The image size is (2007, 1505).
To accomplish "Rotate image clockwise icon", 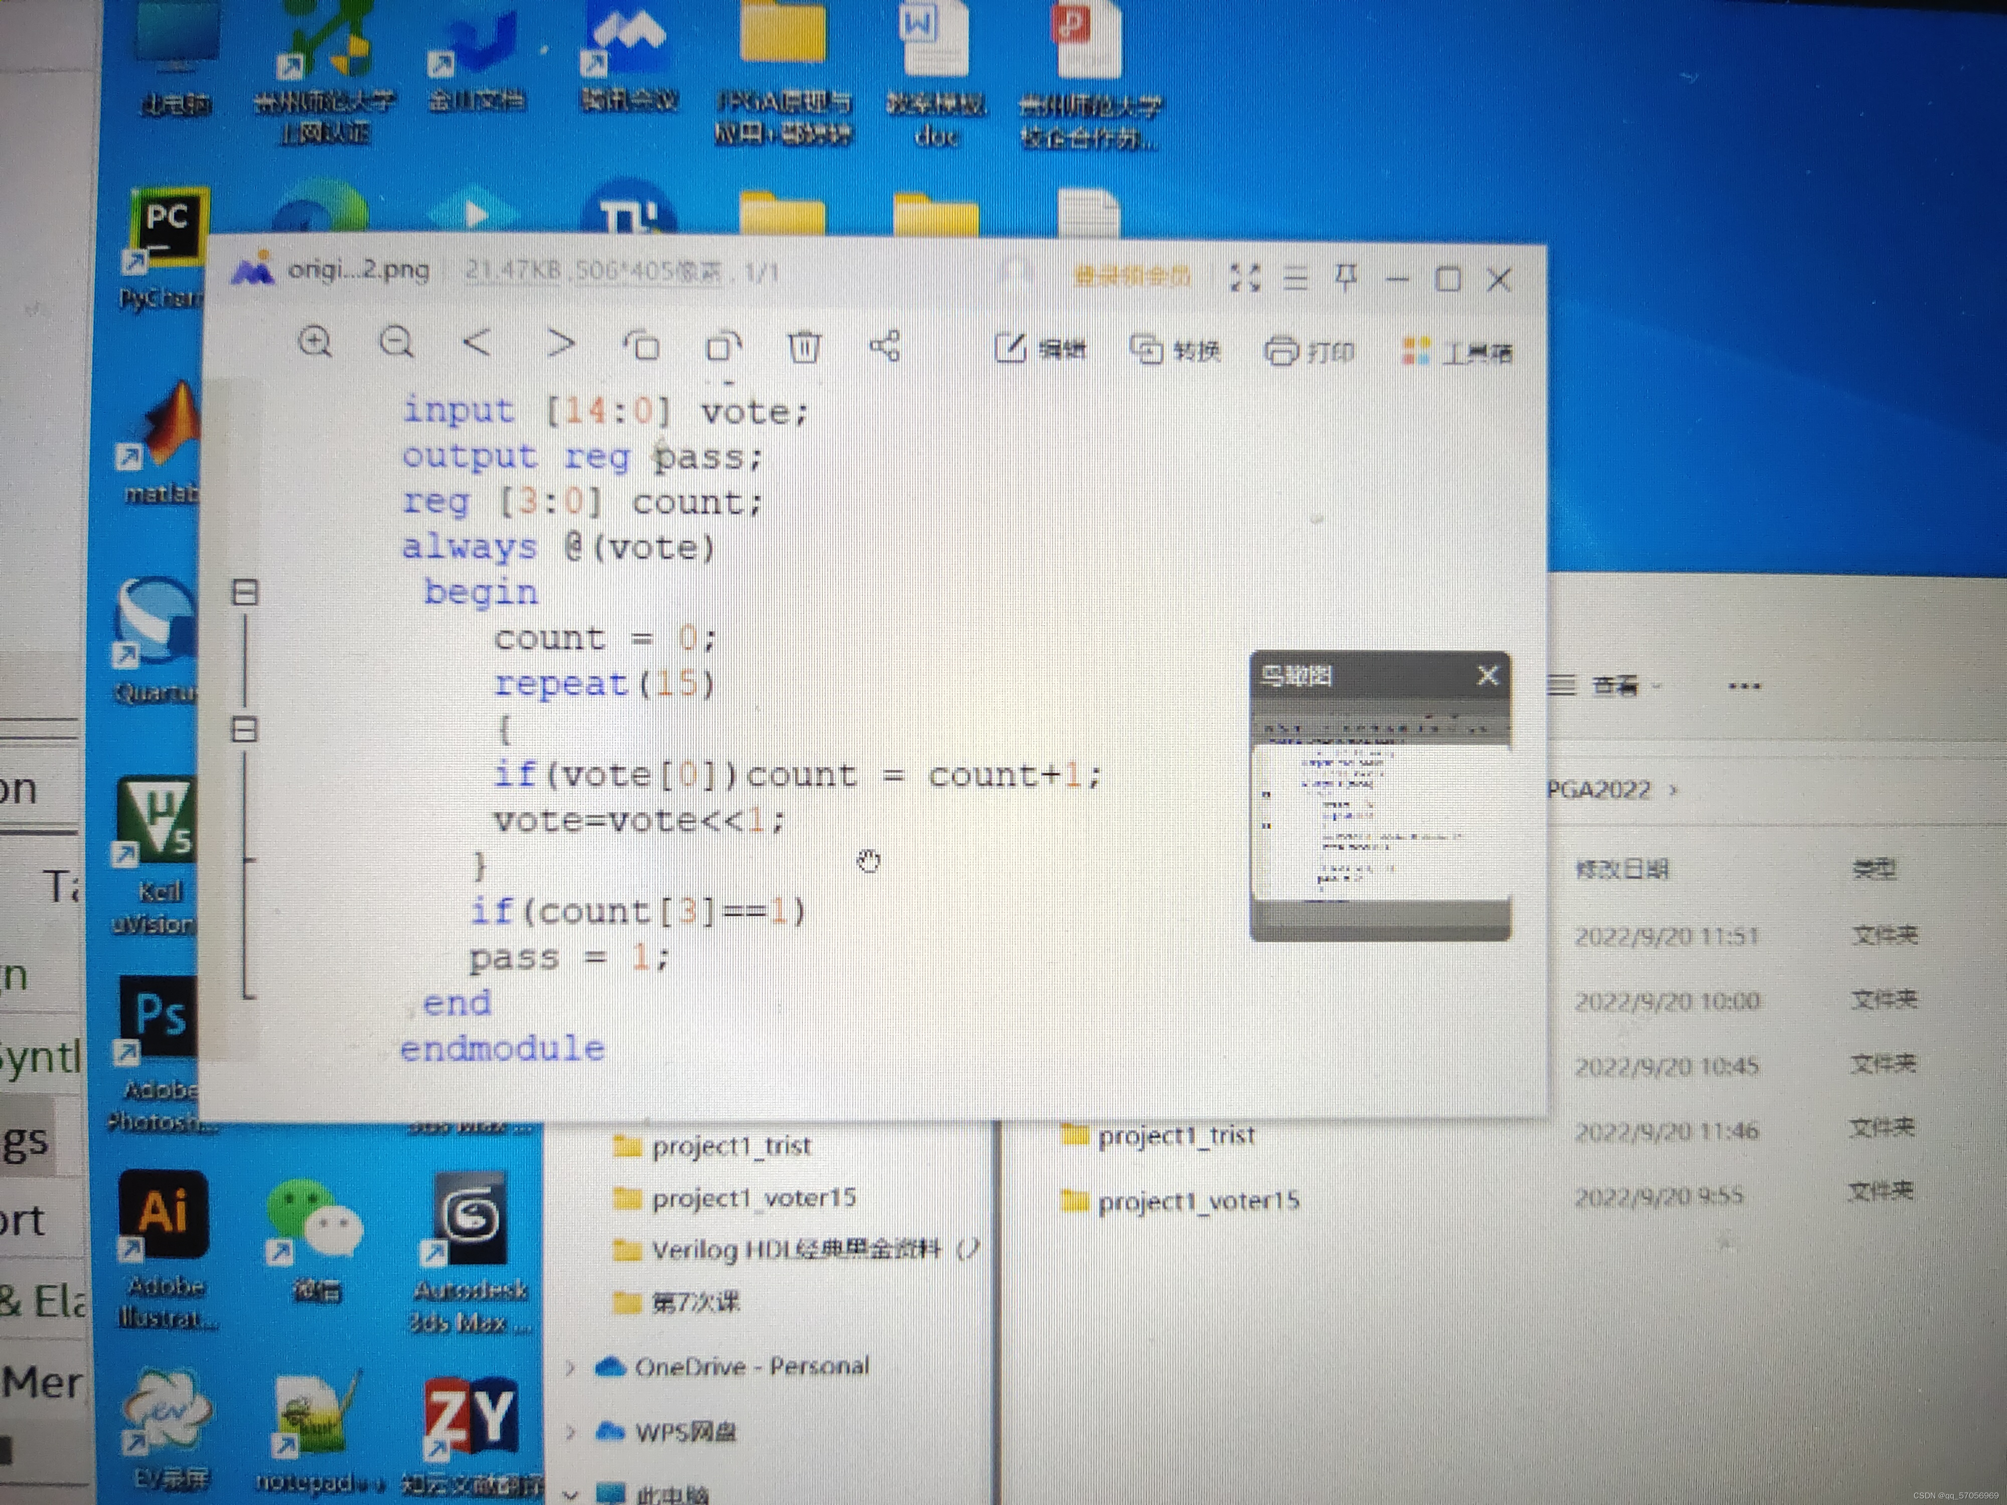I will coord(723,347).
